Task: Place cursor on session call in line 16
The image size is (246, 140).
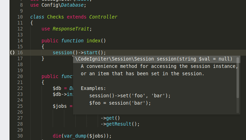Action: (63, 52)
